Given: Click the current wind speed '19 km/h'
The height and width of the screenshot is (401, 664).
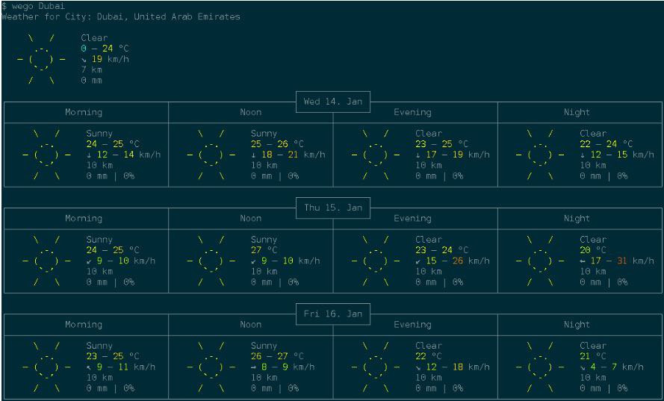Looking at the screenshot, I should pyautogui.click(x=110, y=59).
